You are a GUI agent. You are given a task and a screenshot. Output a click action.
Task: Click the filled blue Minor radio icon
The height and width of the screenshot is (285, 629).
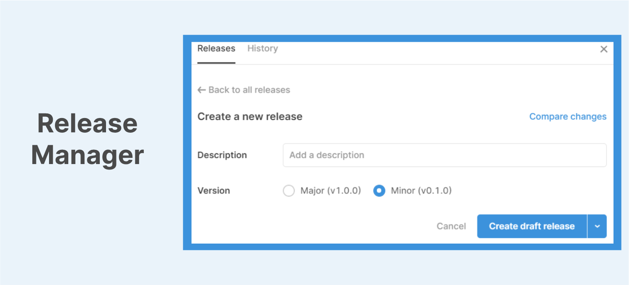(379, 190)
